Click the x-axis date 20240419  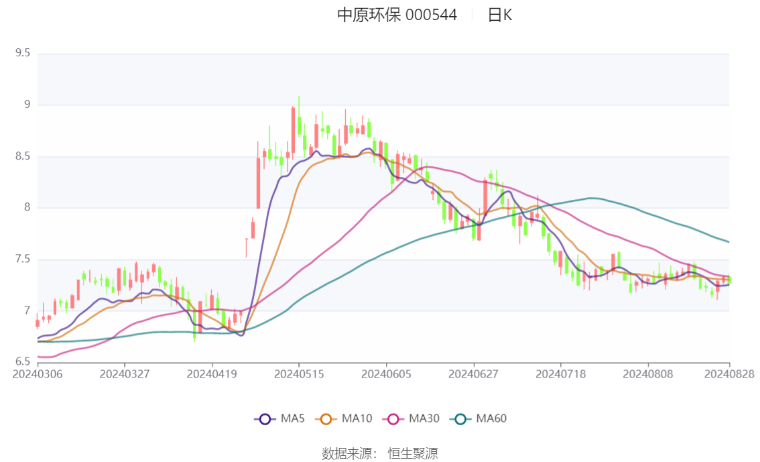212,374
